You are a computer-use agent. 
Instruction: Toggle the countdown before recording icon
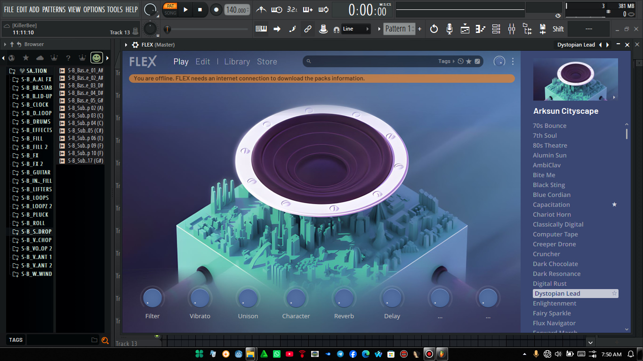pos(292,9)
